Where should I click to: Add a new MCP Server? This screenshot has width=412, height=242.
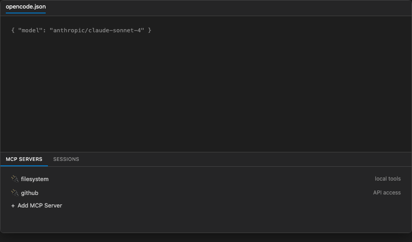[37, 205]
